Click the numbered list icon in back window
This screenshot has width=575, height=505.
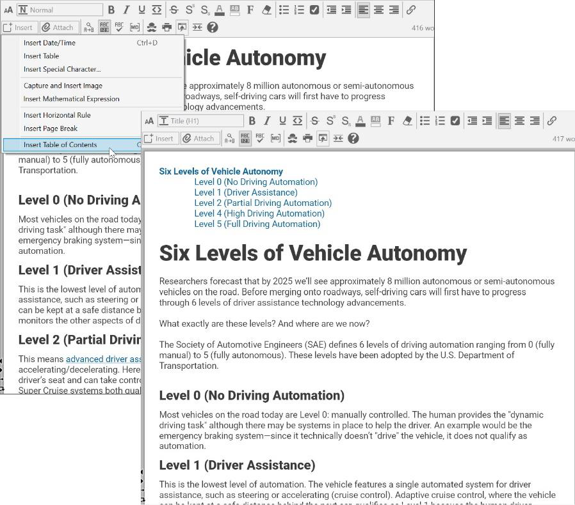pyautogui.click(x=299, y=10)
